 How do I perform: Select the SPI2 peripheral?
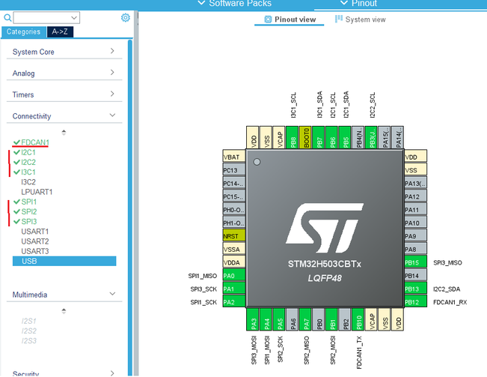point(29,212)
